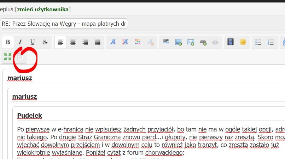Focus the RE: Przez Słowację subject field

64,24
